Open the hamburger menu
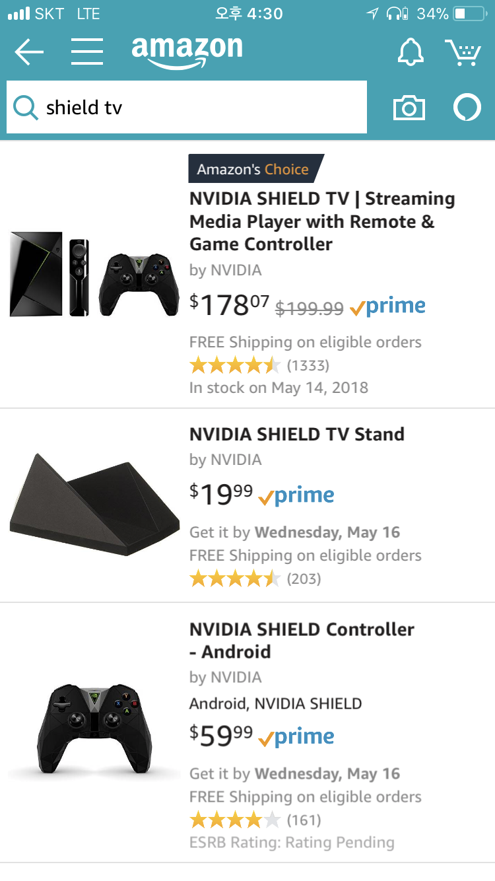495x881 pixels. coord(87,52)
